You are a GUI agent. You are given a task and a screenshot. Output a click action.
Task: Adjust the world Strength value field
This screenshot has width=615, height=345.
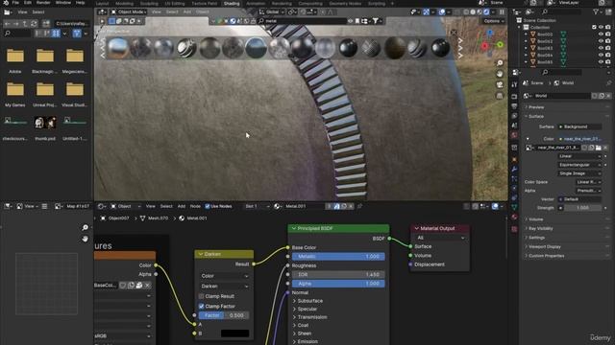pyautogui.click(x=582, y=208)
